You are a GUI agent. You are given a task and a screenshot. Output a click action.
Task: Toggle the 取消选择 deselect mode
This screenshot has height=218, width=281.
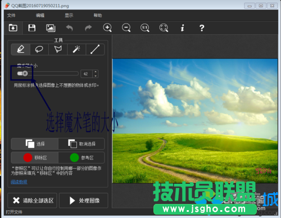point(81,144)
